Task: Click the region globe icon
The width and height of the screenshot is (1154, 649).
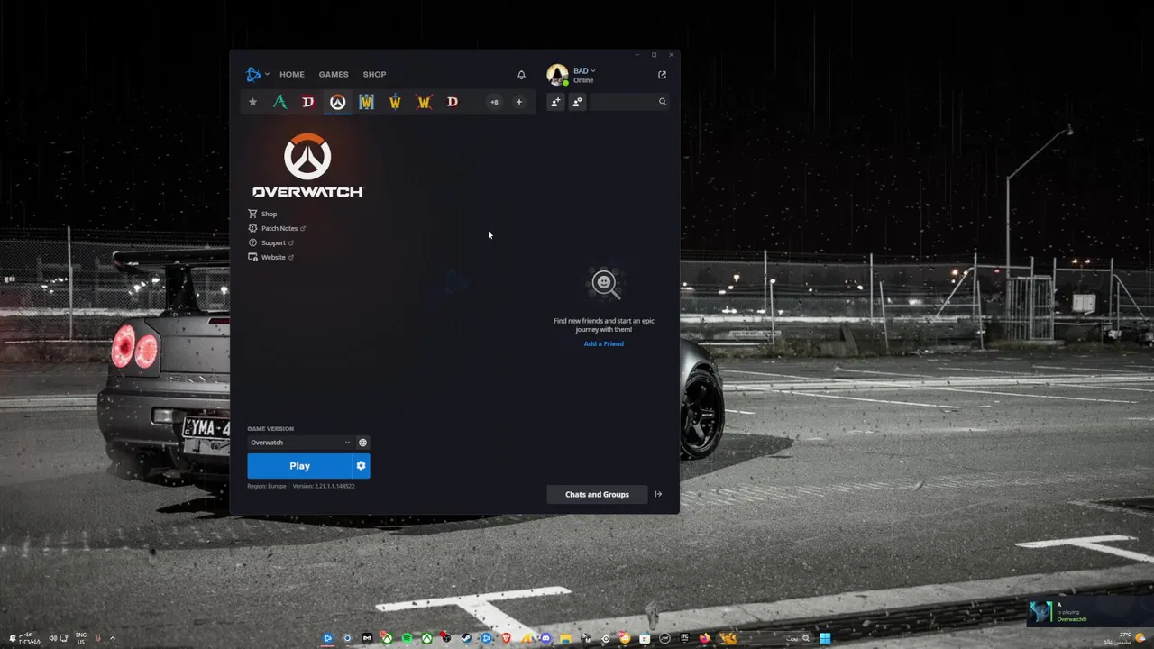Action: coord(362,443)
